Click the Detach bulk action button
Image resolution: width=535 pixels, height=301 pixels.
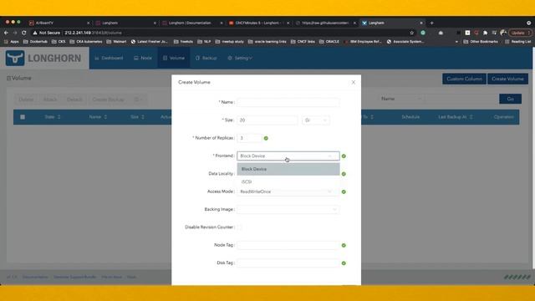click(74, 99)
